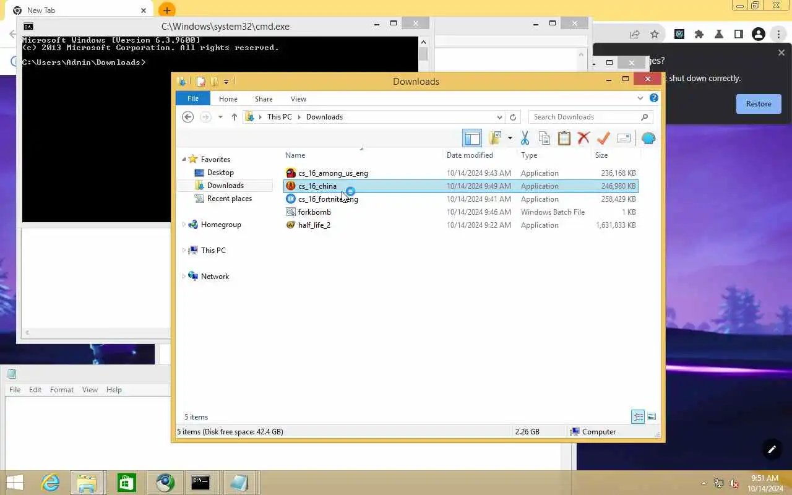
Task: Open Notepad's Edit menu
Action: pyautogui.click(x=35, y=390)
